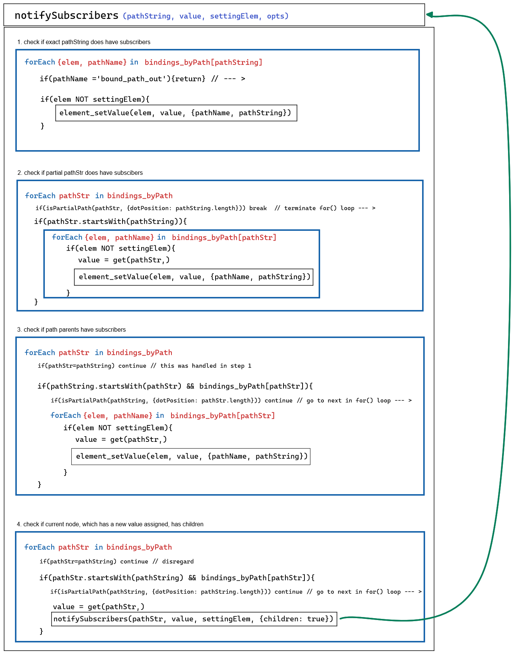The image size is (514, 654).
Task: Click the if(pathStr.startsWith(pathString)){ line in step 2
Action: (x=110, y=221)
